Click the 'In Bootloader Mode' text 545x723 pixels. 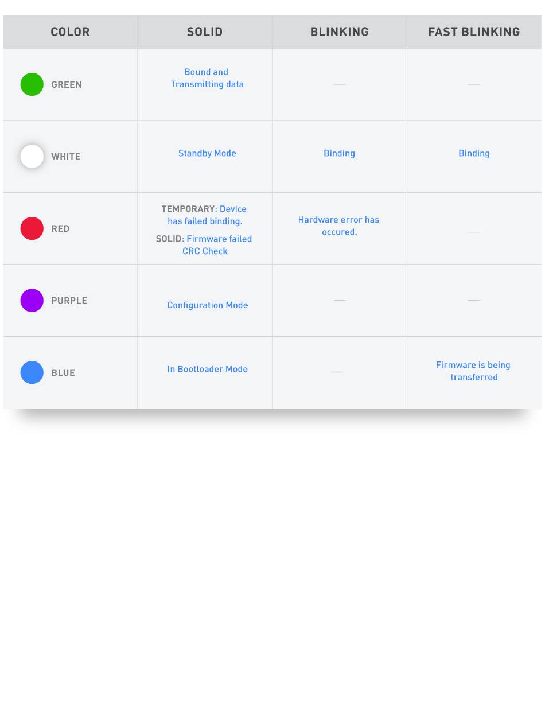[208, 369]
